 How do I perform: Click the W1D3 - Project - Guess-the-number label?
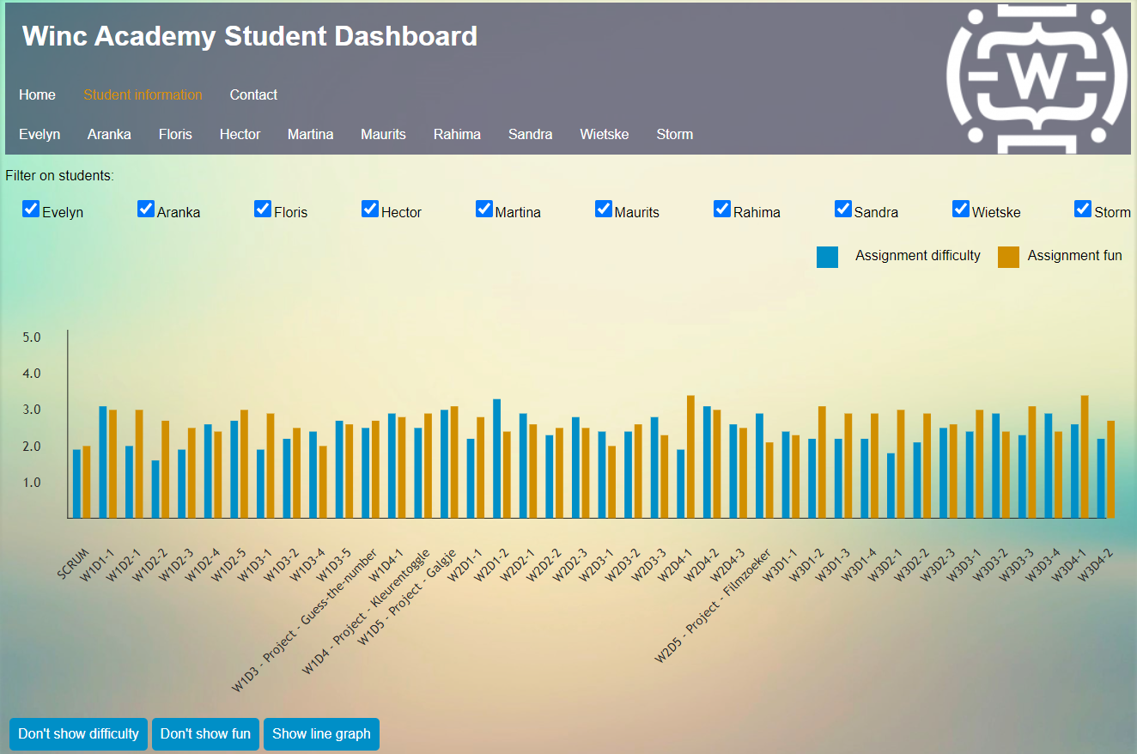point(305,619)
